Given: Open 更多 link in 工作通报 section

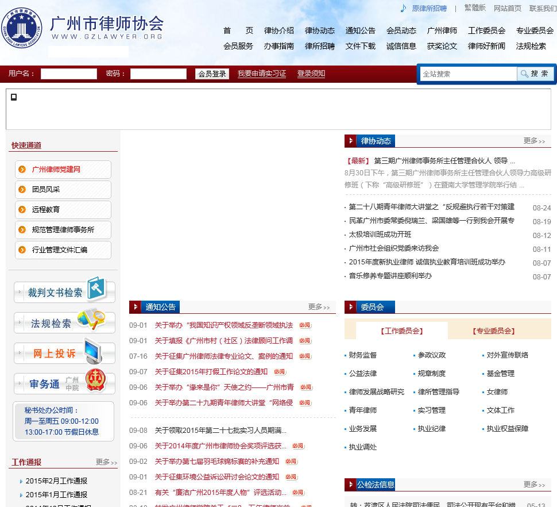Looking at the screenshot, I should [x=106, y=462].
